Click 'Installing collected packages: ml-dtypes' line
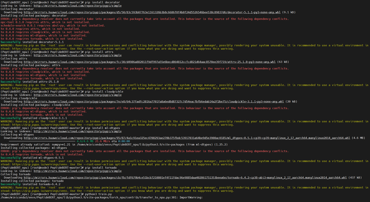This screenshot has height=202, width=370. (x=34, y=148)
